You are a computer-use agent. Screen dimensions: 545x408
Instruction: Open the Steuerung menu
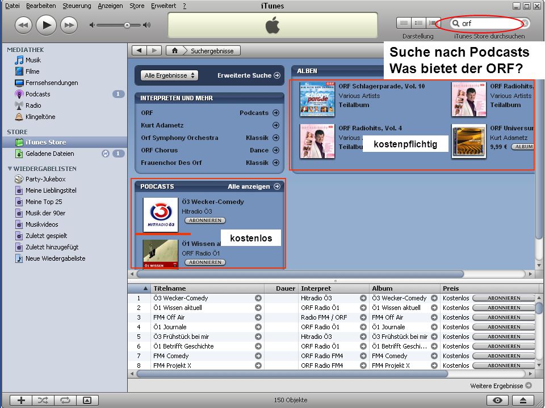tap(77, 6)
